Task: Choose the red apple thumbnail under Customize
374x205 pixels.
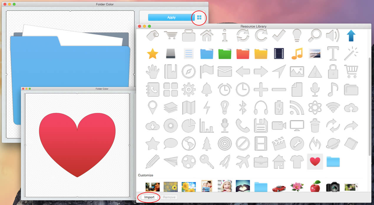Action: coord(315,186)
